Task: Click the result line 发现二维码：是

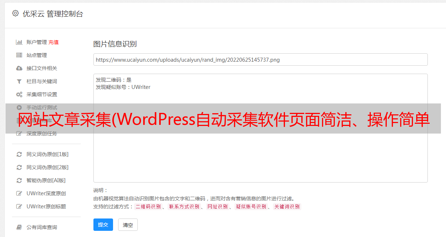Action: 114,80
